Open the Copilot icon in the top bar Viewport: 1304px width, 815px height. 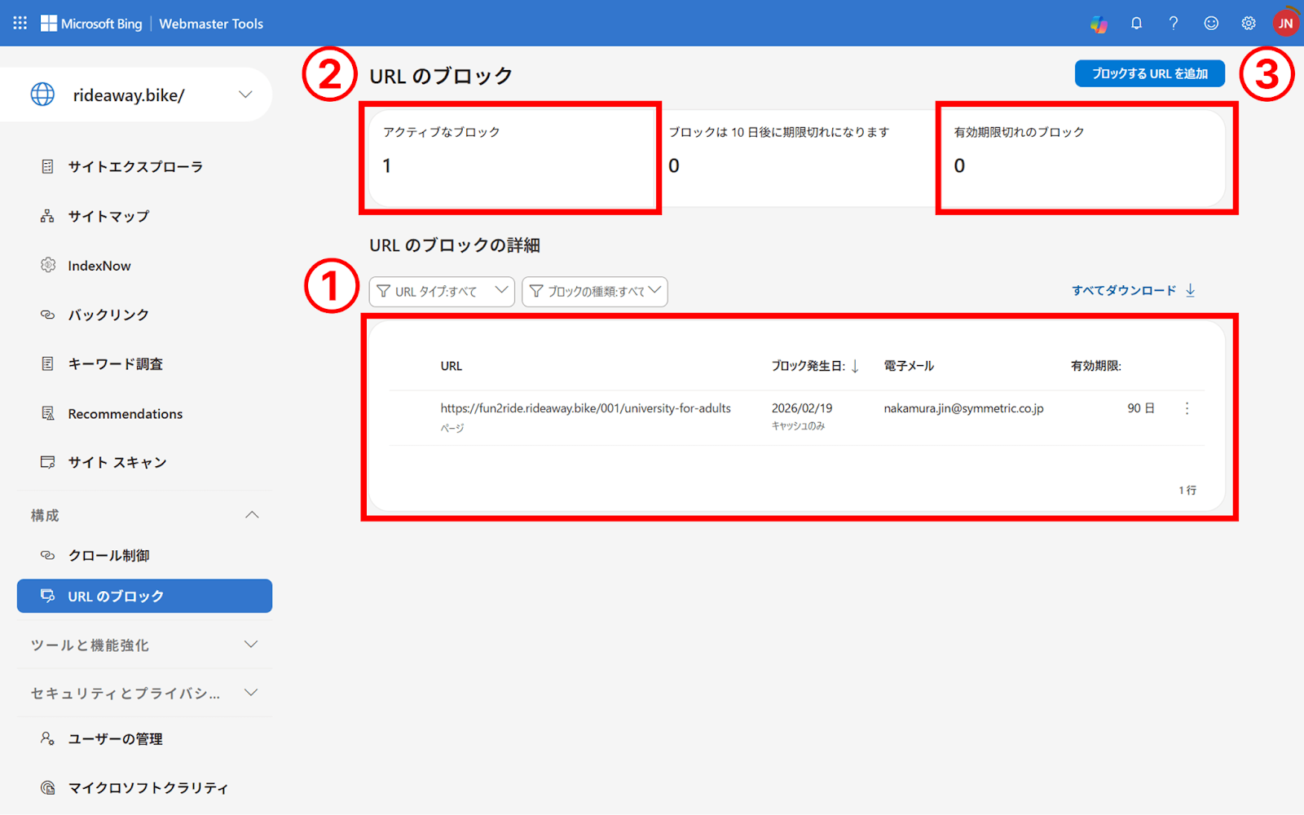(x=1099, y=24)
